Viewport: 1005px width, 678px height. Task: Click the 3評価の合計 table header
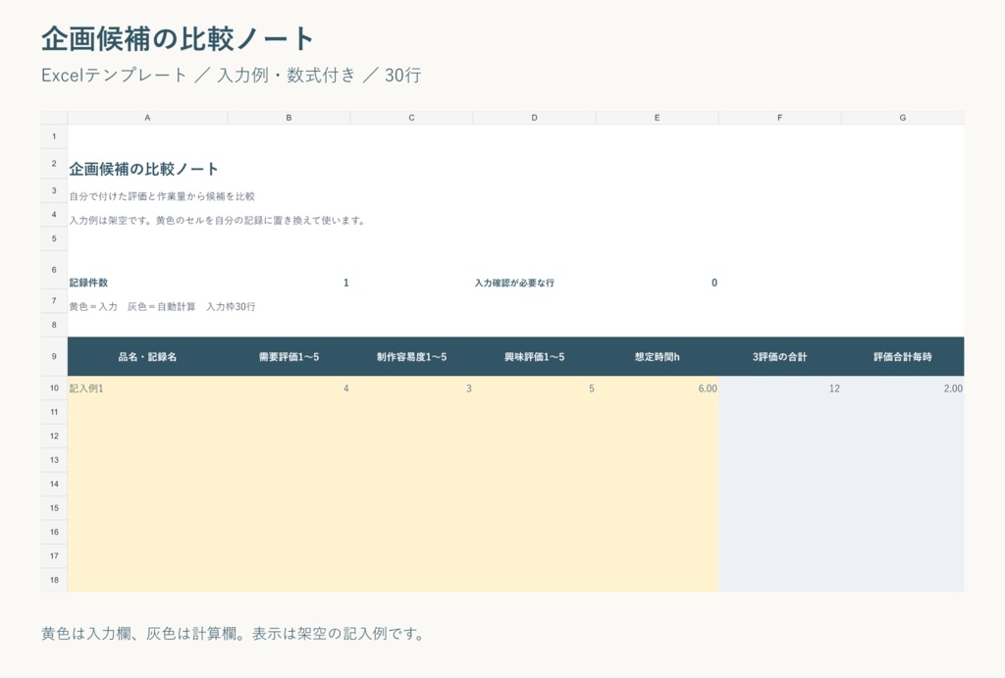780,357
